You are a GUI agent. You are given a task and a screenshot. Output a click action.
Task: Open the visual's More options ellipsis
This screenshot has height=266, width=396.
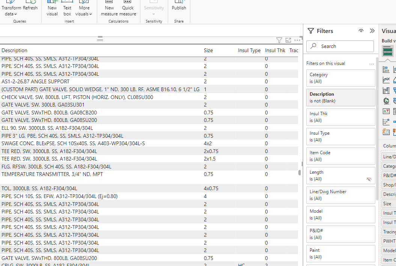tap(298, 40)
